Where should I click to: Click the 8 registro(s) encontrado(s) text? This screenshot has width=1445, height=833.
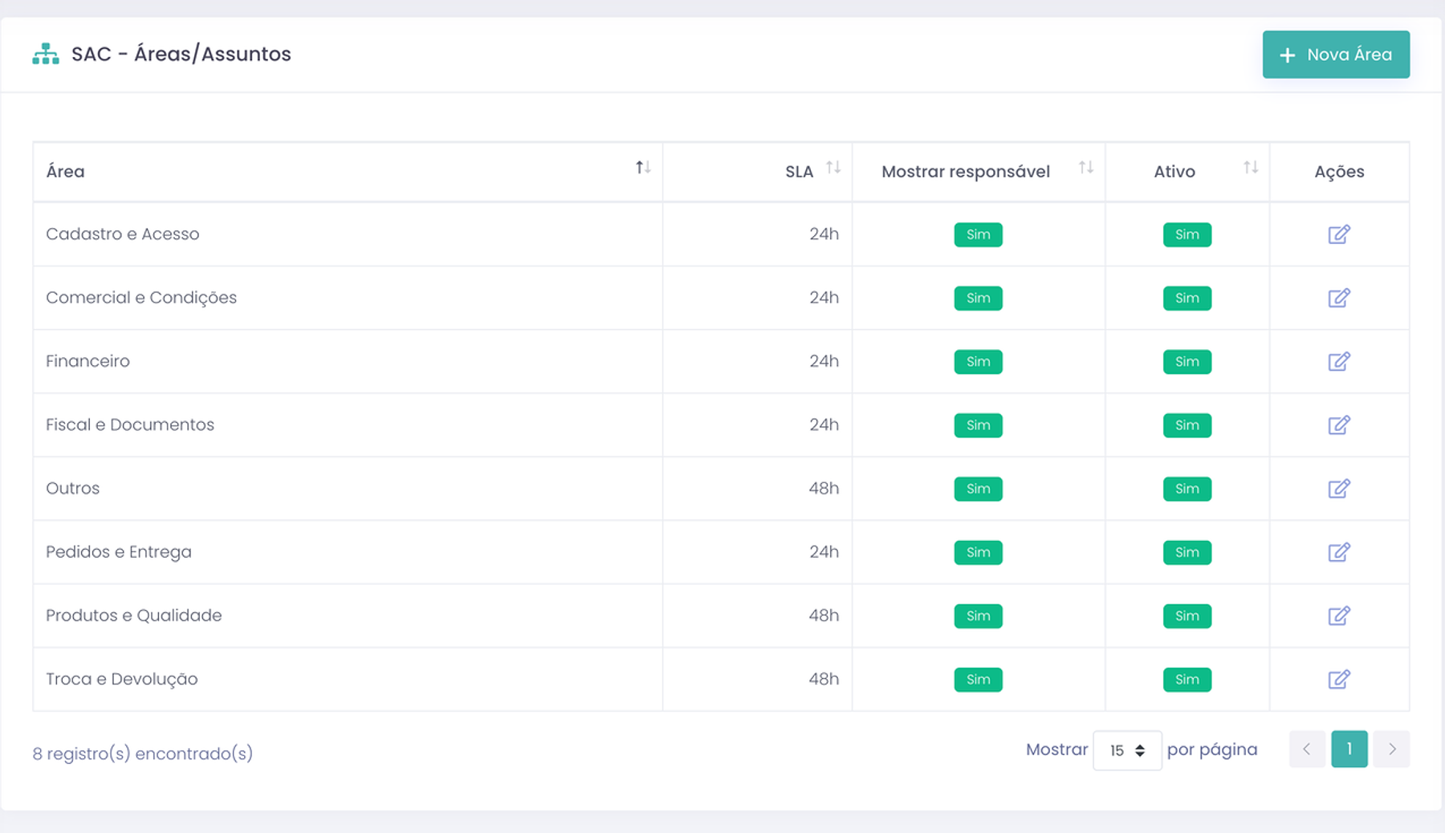click(x=143, y=754)
